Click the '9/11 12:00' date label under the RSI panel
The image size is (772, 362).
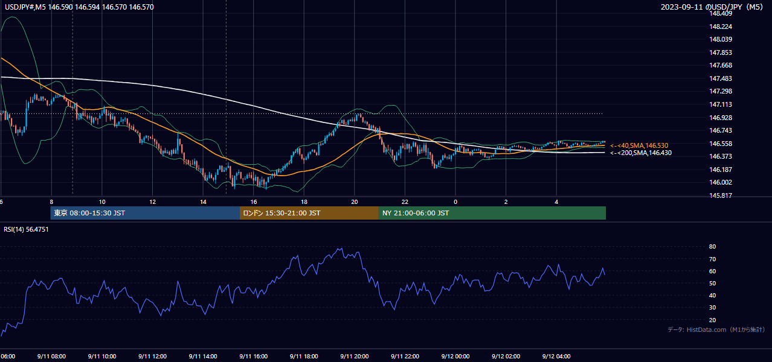(153, 356)
